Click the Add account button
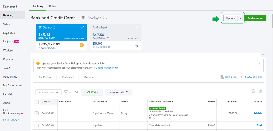This screenshot has width=273, height=131. tap(255, 18)
